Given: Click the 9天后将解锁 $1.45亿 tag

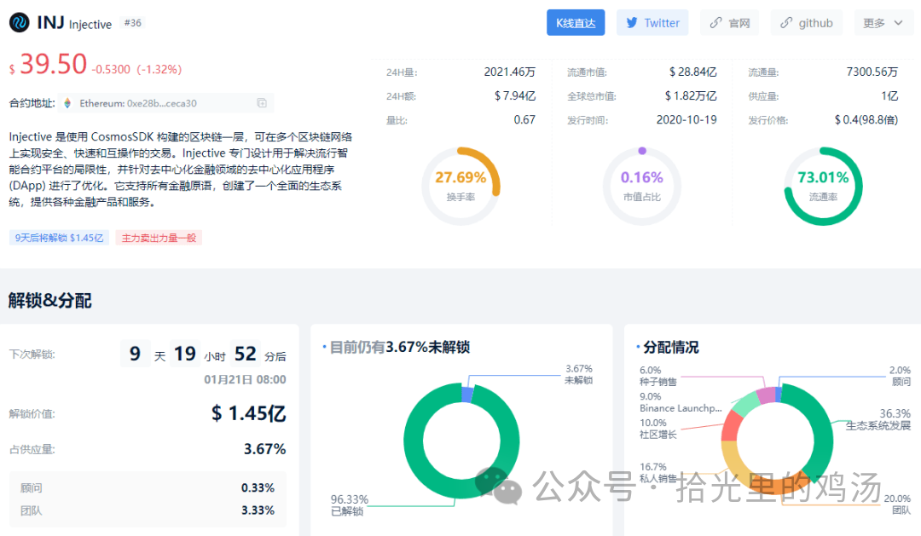Looking at the screenshot, I should click(x=59, y=238).
